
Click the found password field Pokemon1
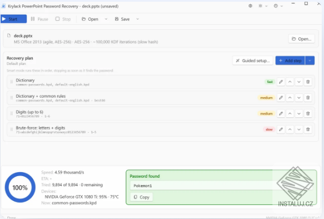click(221, 186)
